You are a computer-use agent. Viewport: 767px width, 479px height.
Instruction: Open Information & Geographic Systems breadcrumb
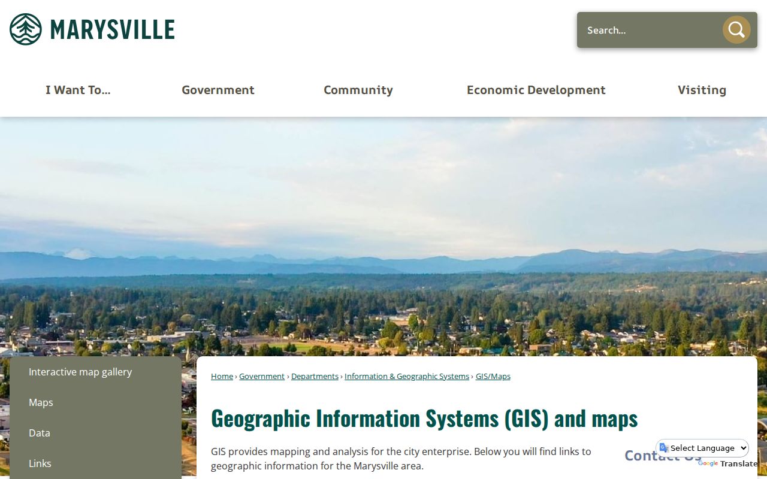point(407,376)
